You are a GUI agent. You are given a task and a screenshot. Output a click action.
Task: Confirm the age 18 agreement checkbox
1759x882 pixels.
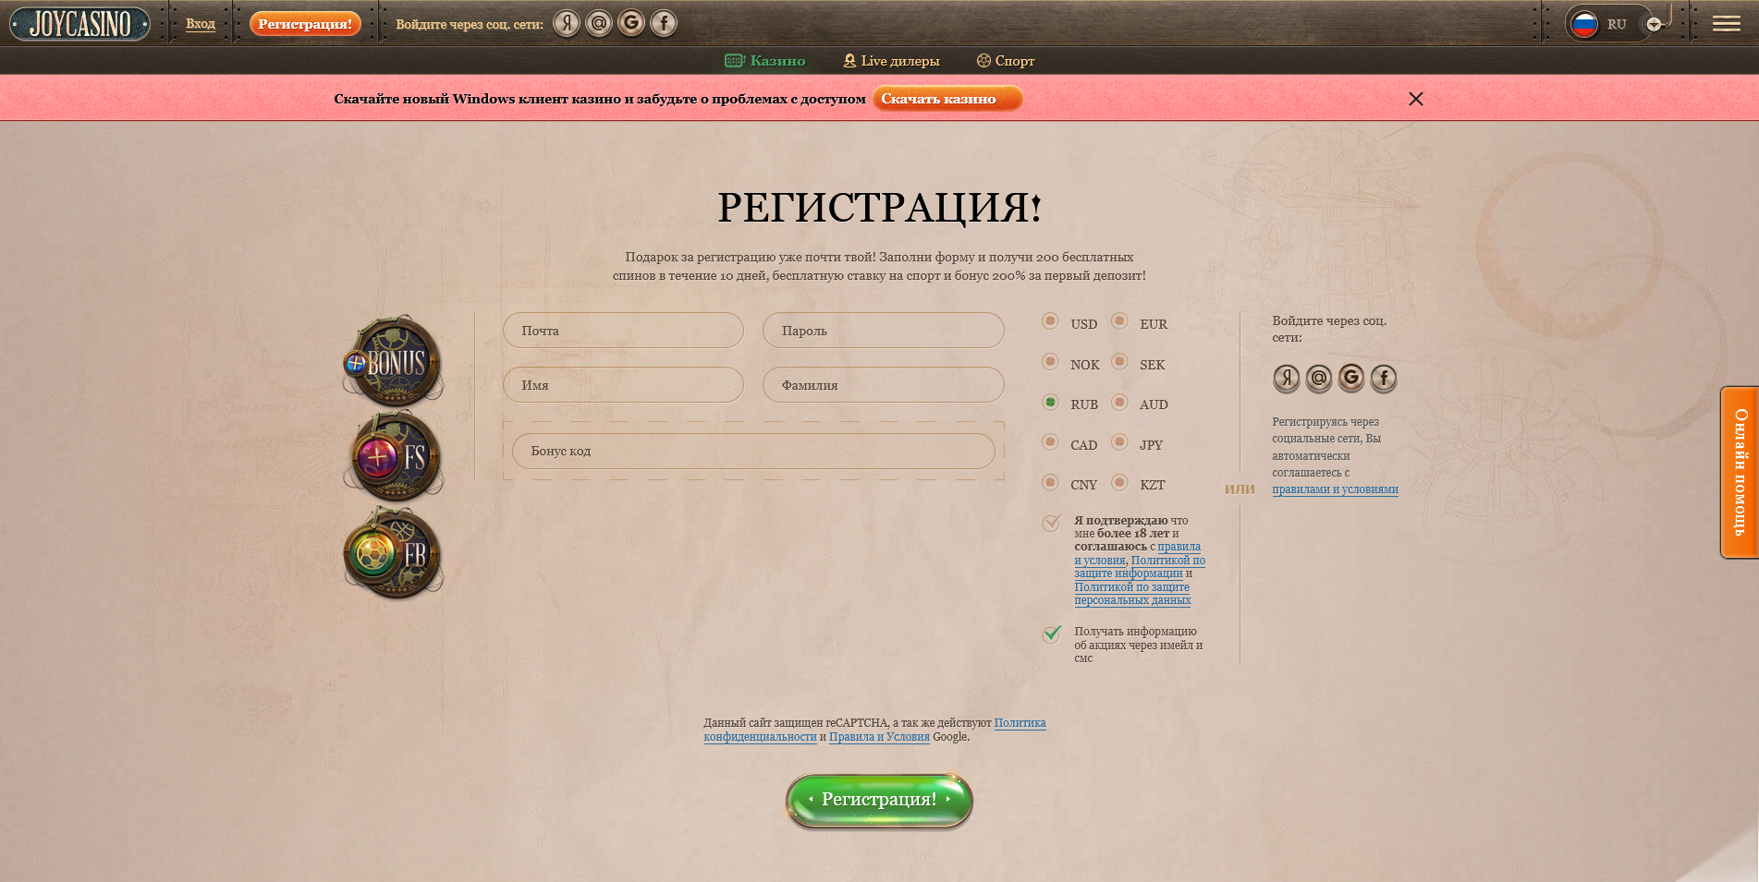pos(1052,523)
